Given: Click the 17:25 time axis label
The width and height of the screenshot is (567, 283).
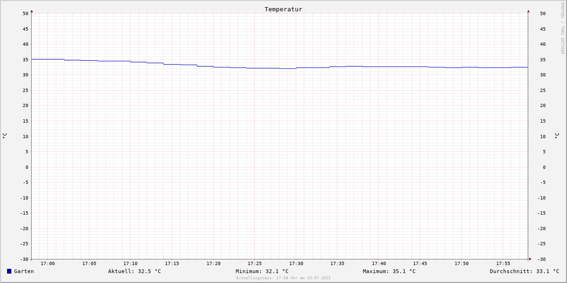Looking at the screenshot, I should [255, 264].
